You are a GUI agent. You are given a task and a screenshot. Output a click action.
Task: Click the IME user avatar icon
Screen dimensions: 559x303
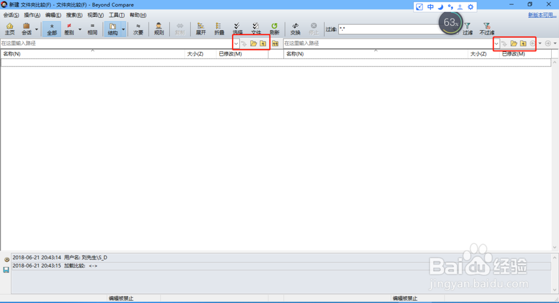pos(460,7)
